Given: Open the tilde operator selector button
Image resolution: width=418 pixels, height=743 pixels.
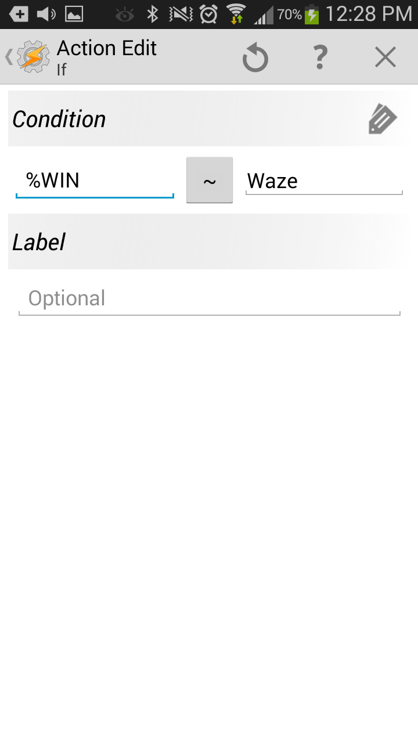Looking at the screenshot, I should (210, 181).
